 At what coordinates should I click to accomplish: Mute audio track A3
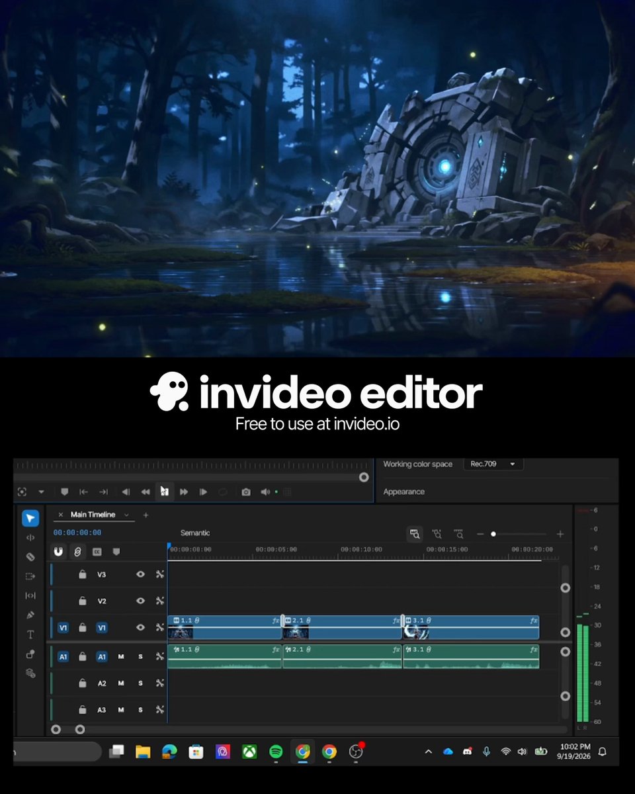tap(121, 709)
